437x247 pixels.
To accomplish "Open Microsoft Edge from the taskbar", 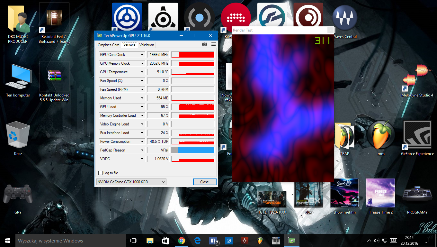I will point(197,241).
